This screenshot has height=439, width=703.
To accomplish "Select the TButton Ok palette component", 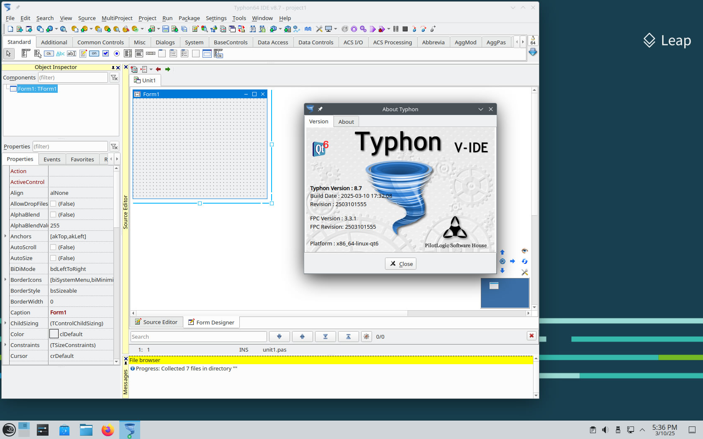I will click(49, 54).
